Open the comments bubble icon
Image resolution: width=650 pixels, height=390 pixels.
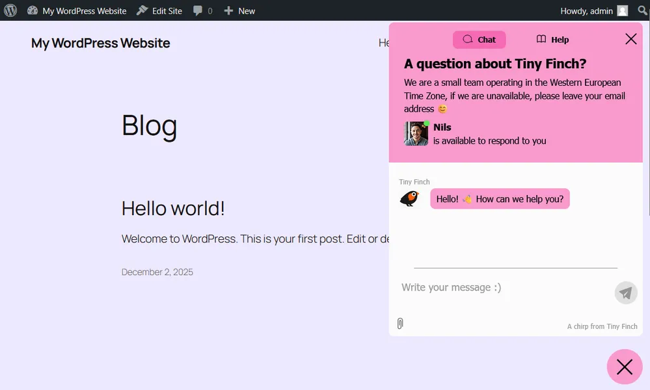202,10
